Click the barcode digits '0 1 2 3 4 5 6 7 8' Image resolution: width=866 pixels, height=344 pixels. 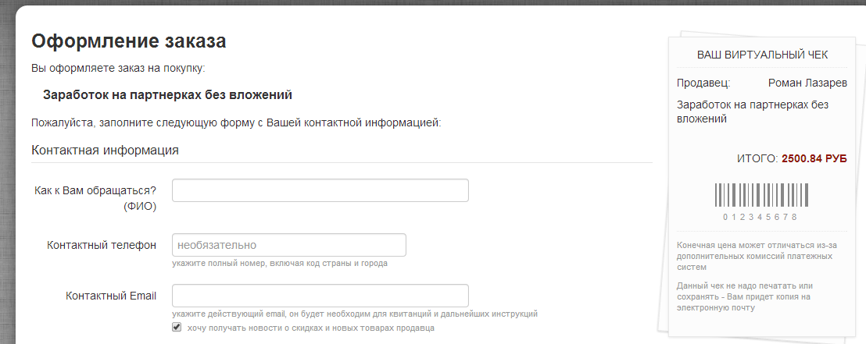point(760,217)
